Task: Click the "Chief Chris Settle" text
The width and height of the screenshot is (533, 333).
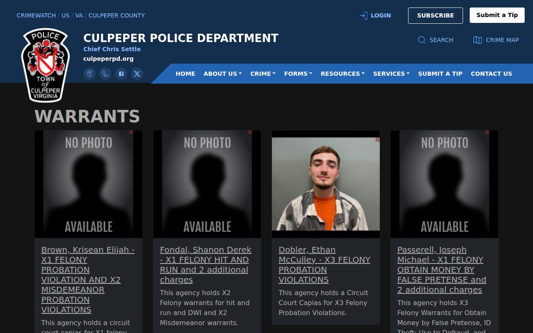Action: coord(112,49)
